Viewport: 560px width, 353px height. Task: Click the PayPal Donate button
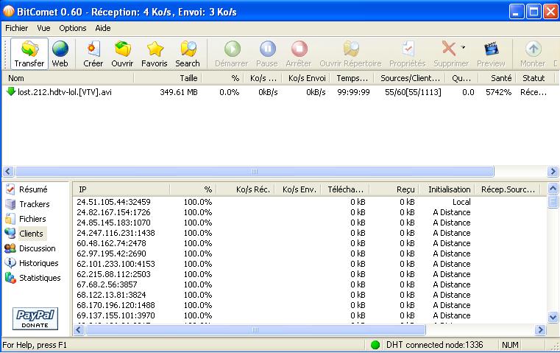pos(35,318)
